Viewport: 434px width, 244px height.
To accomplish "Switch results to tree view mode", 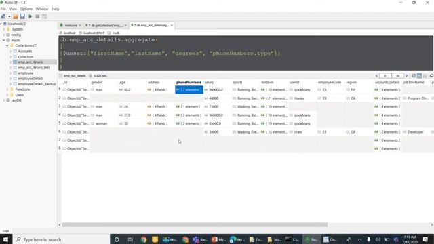I will [x=414, y=75].
